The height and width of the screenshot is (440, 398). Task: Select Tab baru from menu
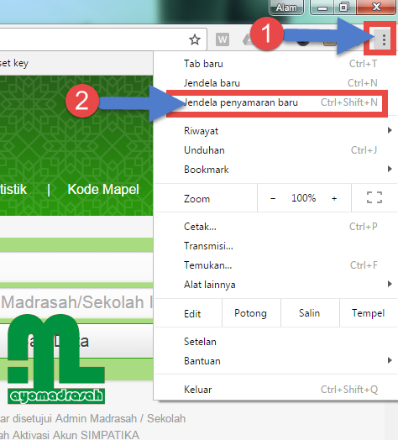click(275, 64)
